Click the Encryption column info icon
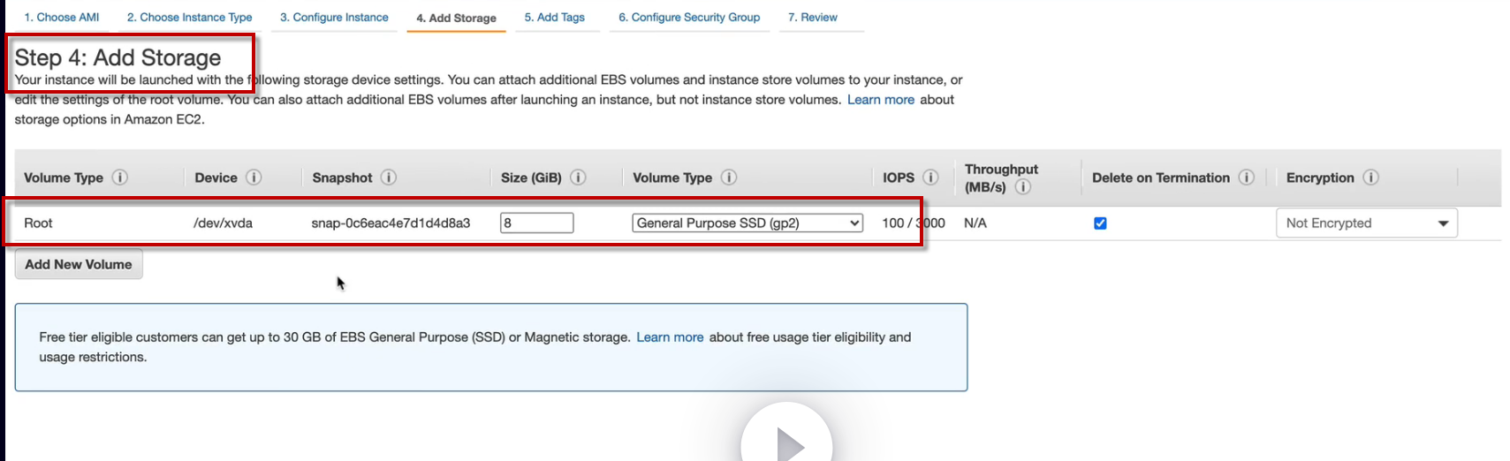The image size is (1510, 461). pos(1370,178)
